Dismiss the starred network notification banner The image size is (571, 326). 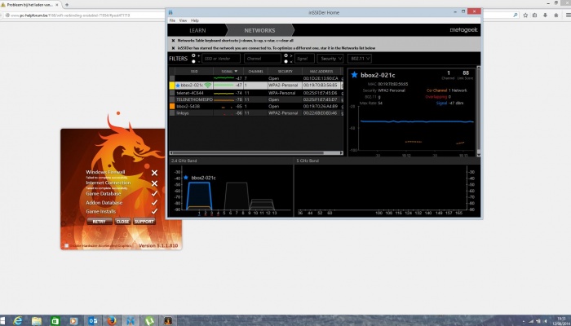click(x=173, y=48)
